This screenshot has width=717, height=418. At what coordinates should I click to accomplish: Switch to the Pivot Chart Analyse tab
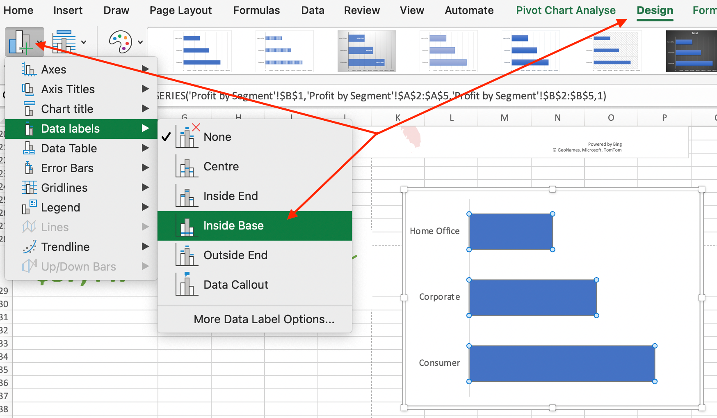[x=565, y=10]
